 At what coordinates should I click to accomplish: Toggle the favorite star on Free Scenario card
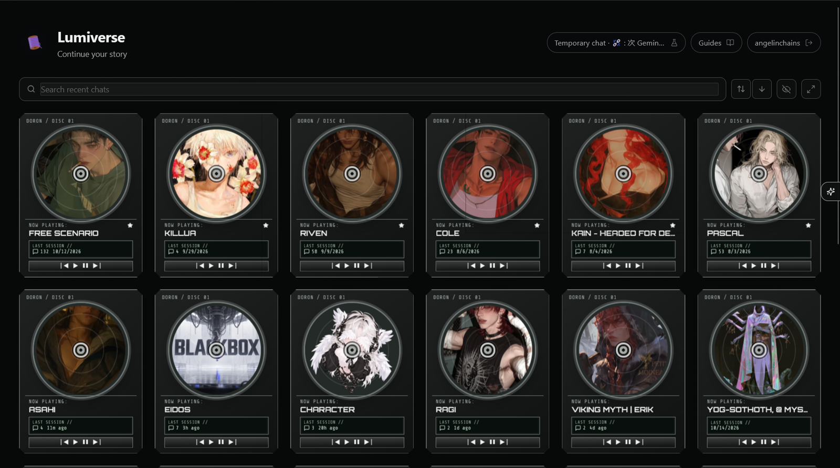130,225
